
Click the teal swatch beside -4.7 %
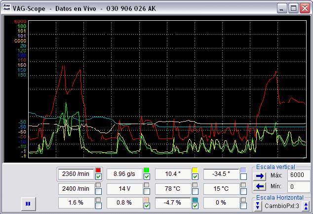(x=195, y=199)
